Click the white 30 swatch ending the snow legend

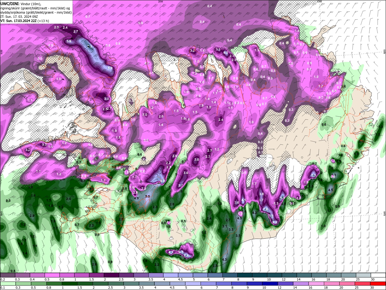pyautogui.click(x=378, y=275)
